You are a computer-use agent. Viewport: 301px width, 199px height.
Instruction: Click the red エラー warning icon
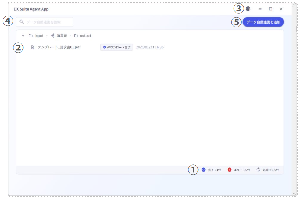tap(229, 170)
